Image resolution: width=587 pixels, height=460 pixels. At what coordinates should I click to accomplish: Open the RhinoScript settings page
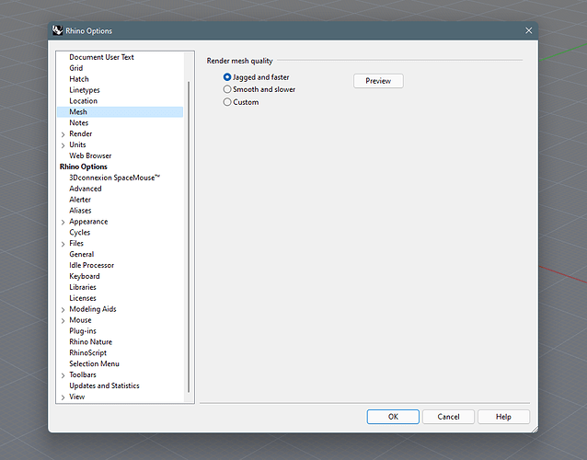point(88,352)
